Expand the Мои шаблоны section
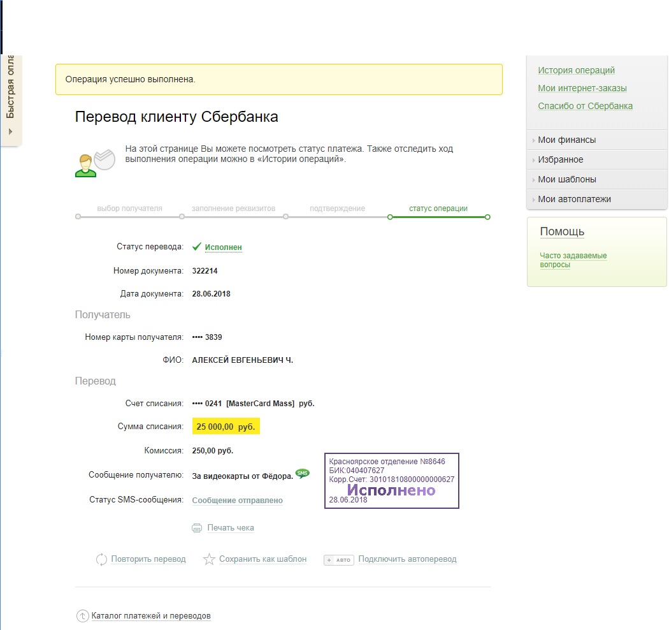The height and width of the screenshot is (630, 669). pos(566,179)
